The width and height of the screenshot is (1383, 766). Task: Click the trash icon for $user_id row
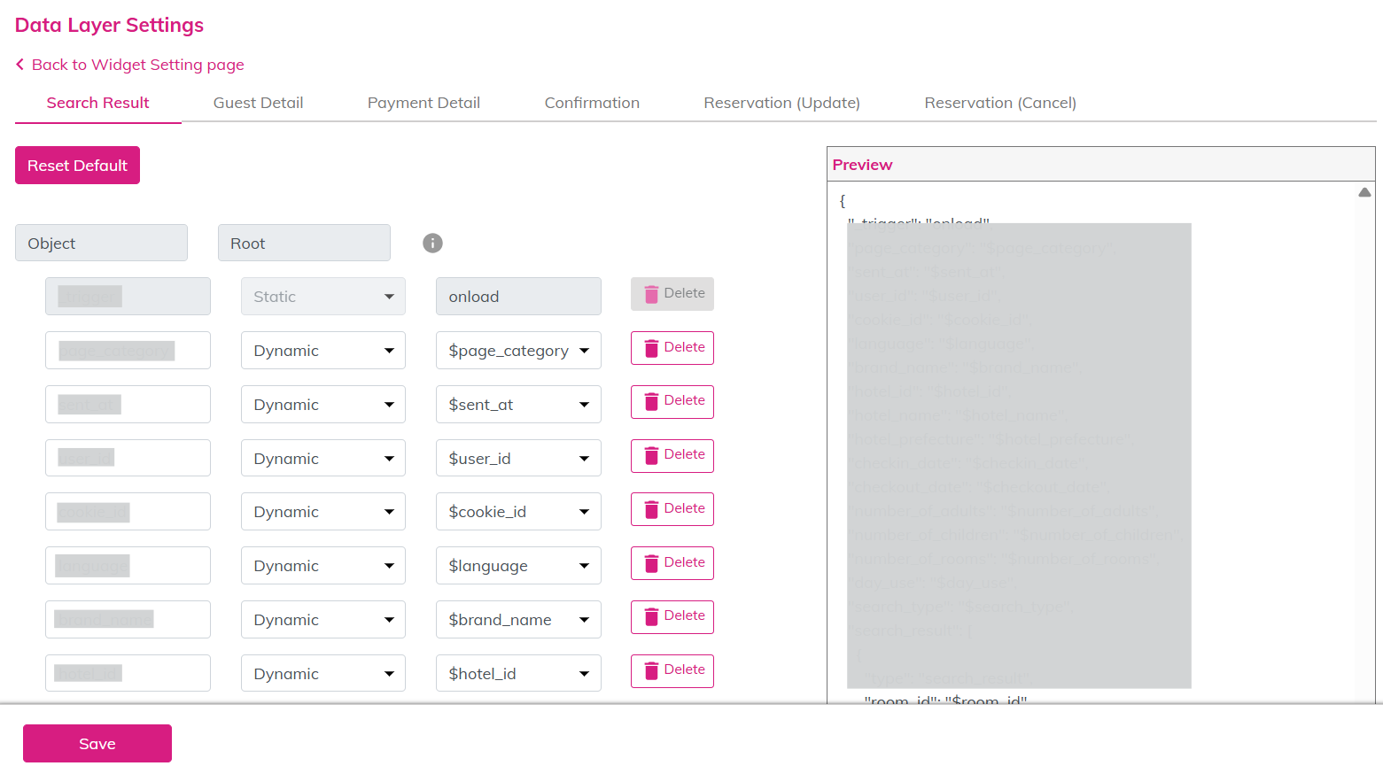click(x=651, y=456)
